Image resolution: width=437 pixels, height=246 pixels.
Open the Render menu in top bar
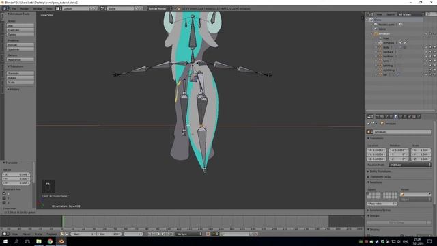[25, 9]
